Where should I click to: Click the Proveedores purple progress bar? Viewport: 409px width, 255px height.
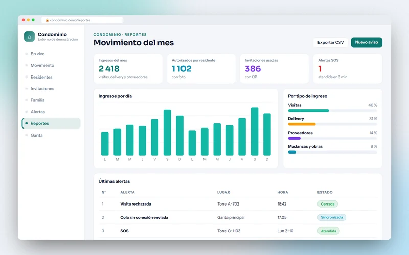[x=294, y=138]
